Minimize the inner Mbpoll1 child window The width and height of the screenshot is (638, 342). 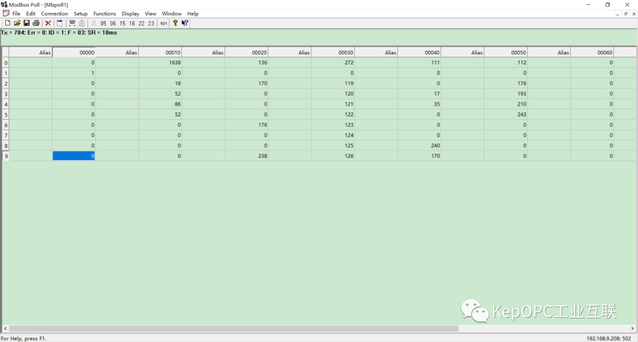[x=618, y=14]
